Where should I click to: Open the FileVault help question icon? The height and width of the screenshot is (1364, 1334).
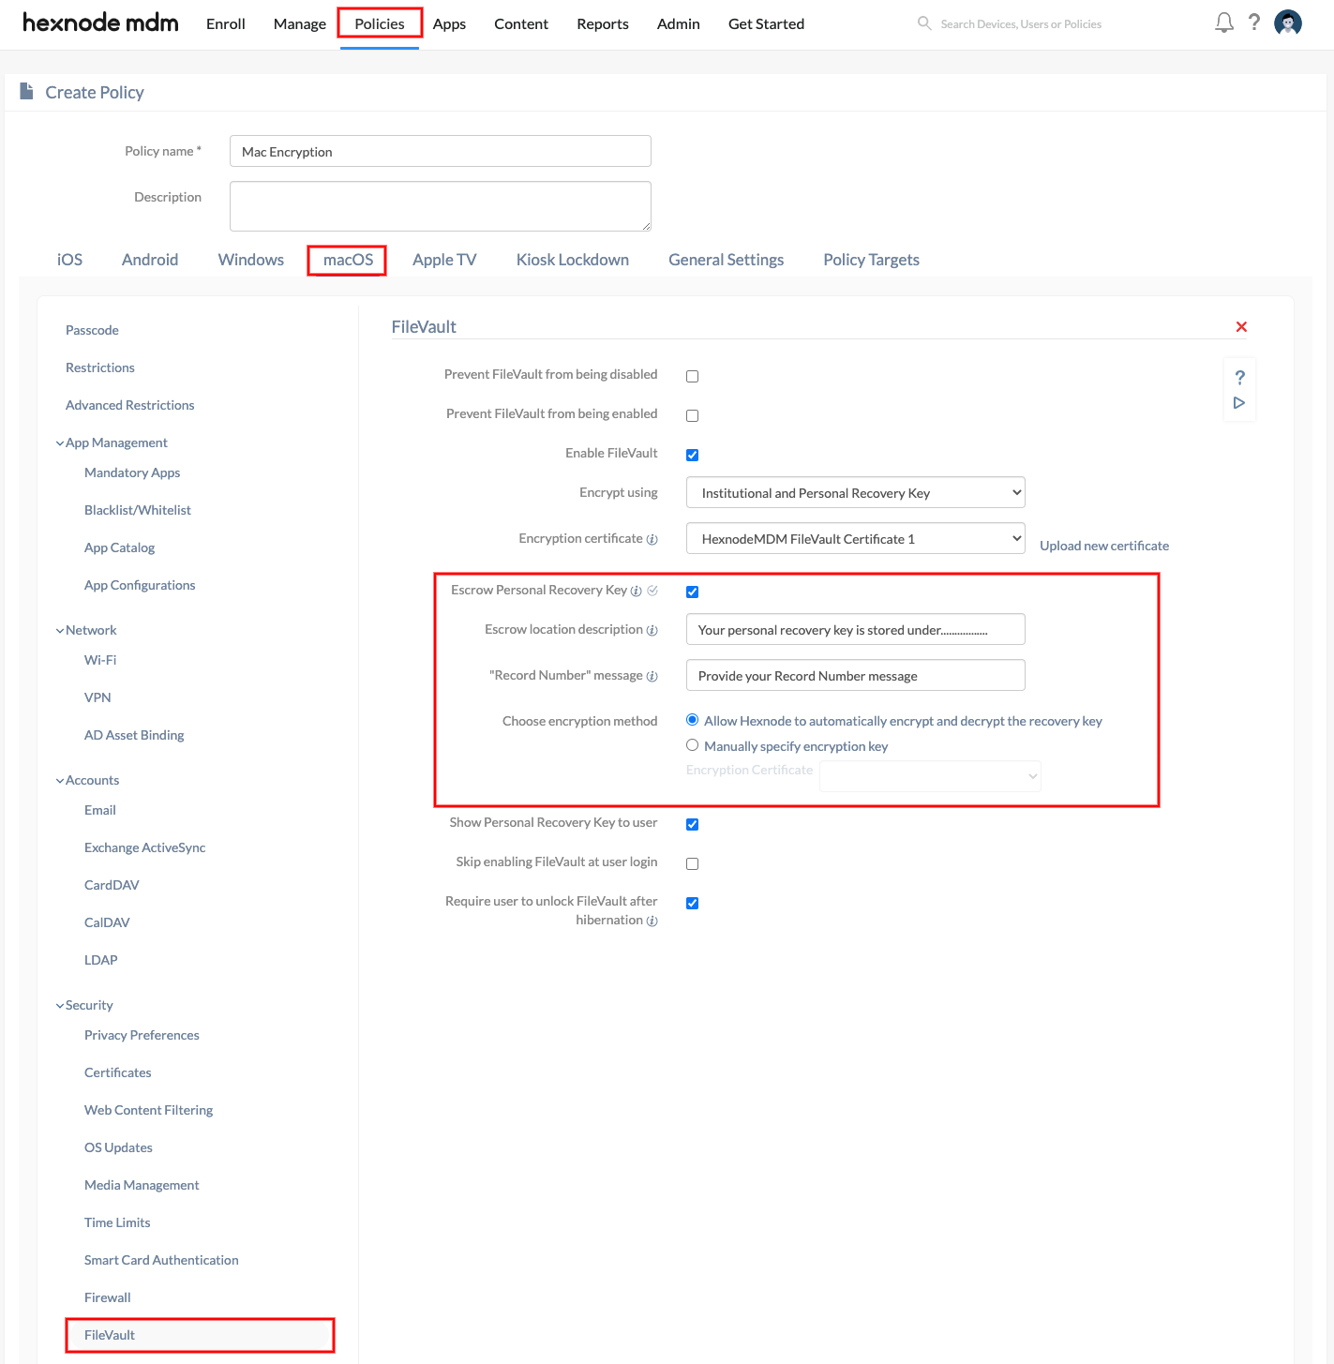tap(1240, 377)
